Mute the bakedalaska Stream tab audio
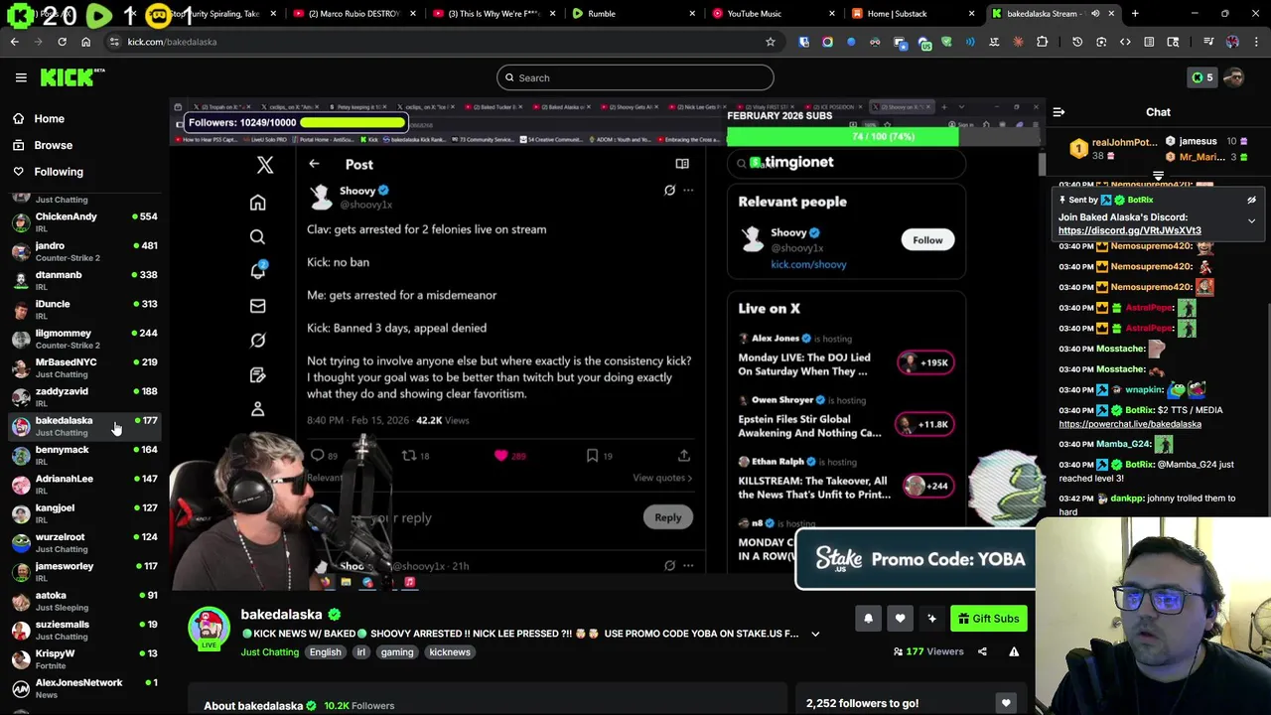This screenshot has width=1271, height=715. pyautogui.click(x=1095, y=14)
